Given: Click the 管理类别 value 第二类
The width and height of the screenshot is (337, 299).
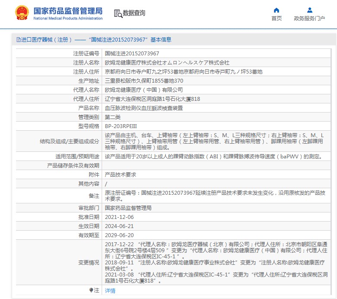Looking at the screenshot, I should 113,117.
